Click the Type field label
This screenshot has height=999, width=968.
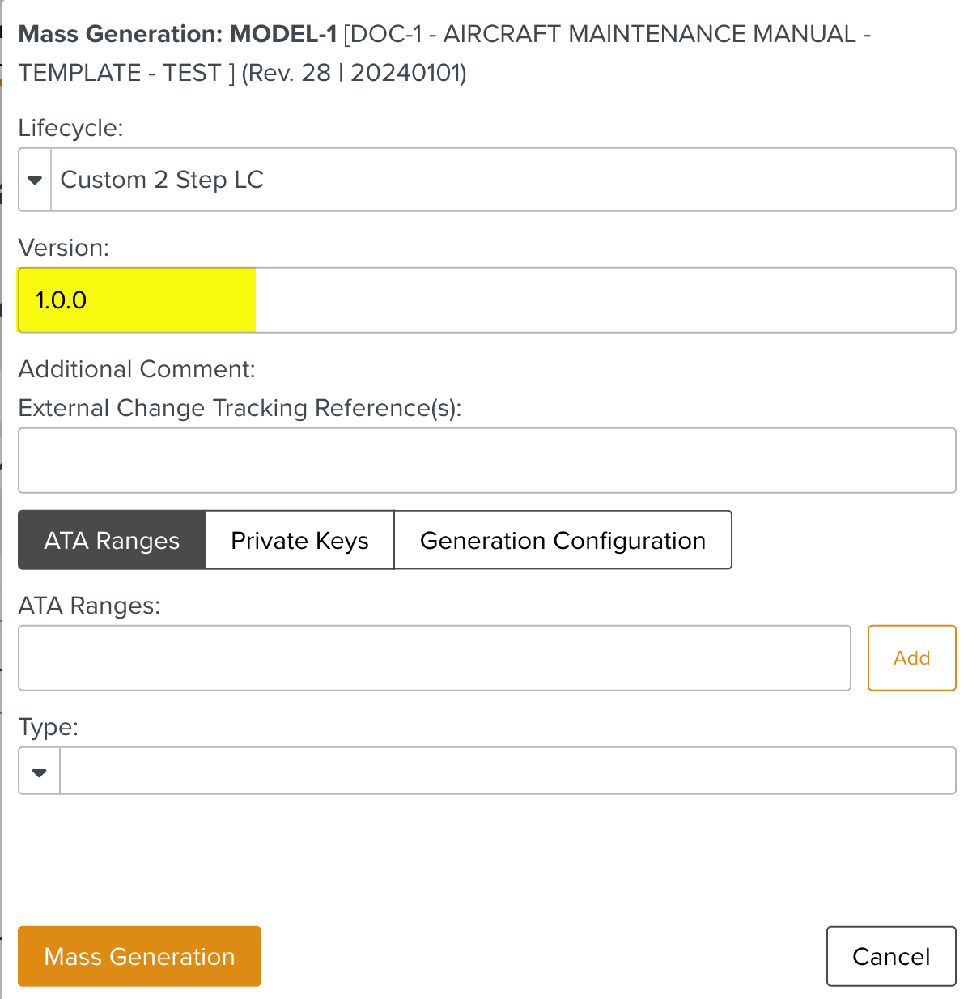tap(48, 727)
